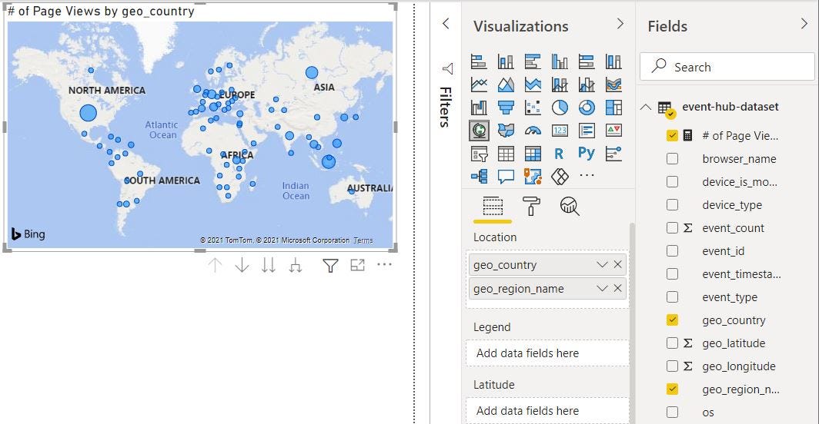Expand all down one hierarchy level

tap(295, 265)
